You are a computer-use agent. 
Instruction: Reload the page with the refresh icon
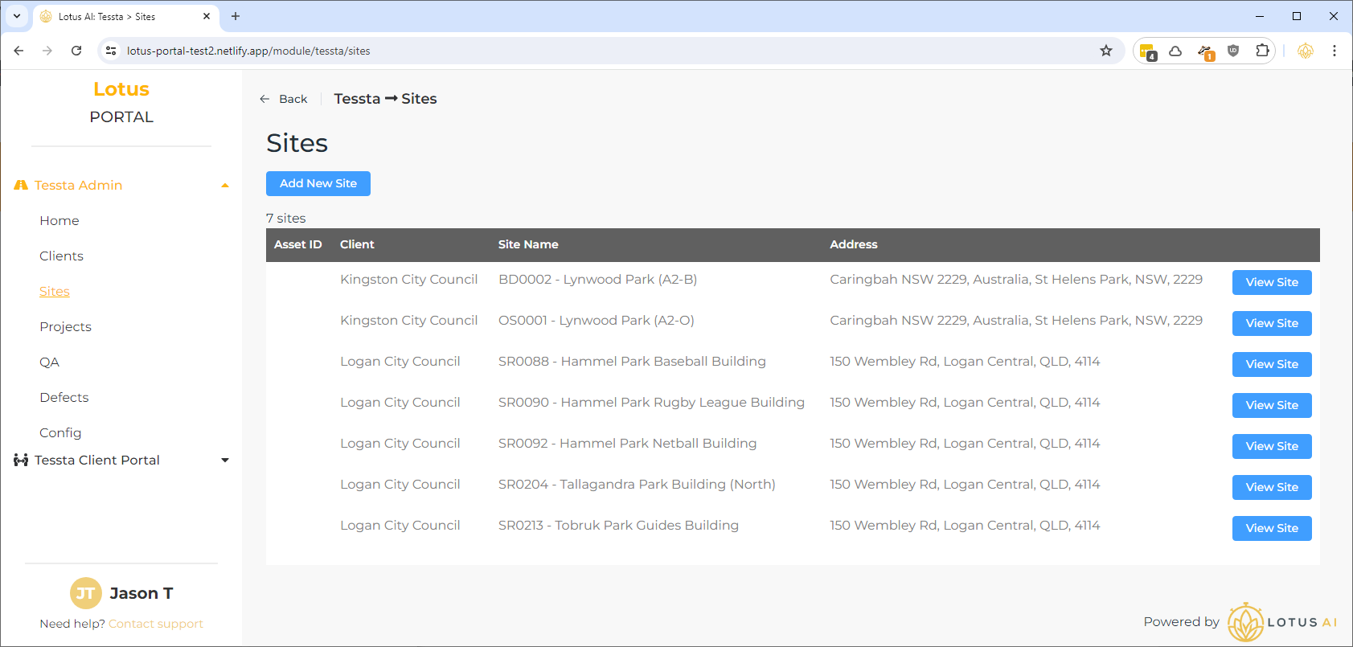pos(76,51)
